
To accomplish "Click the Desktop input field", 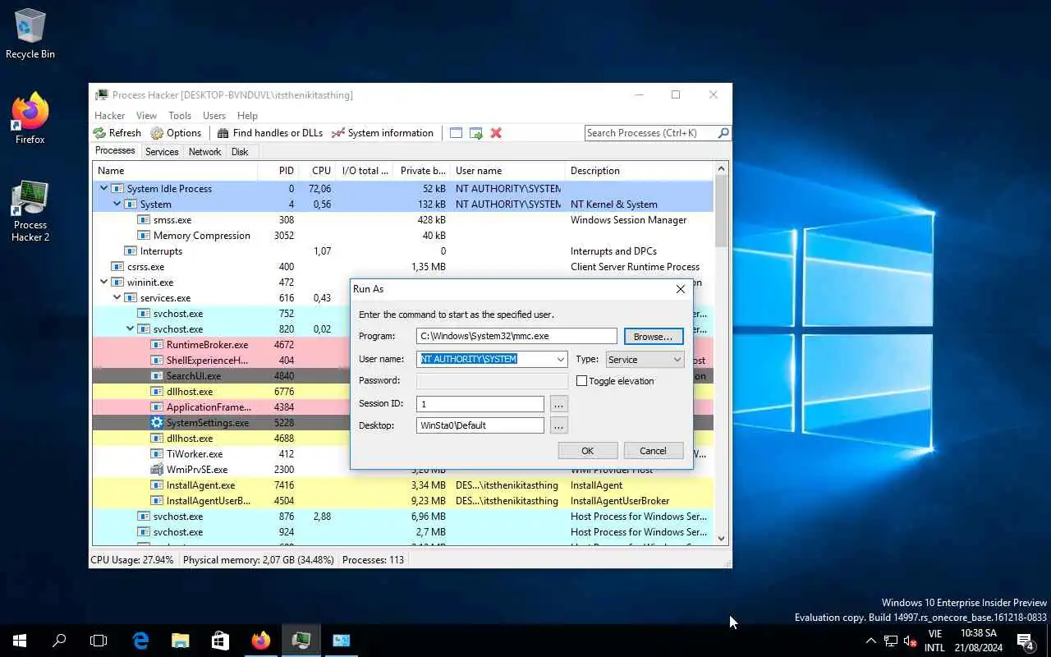I will (480, 425).
